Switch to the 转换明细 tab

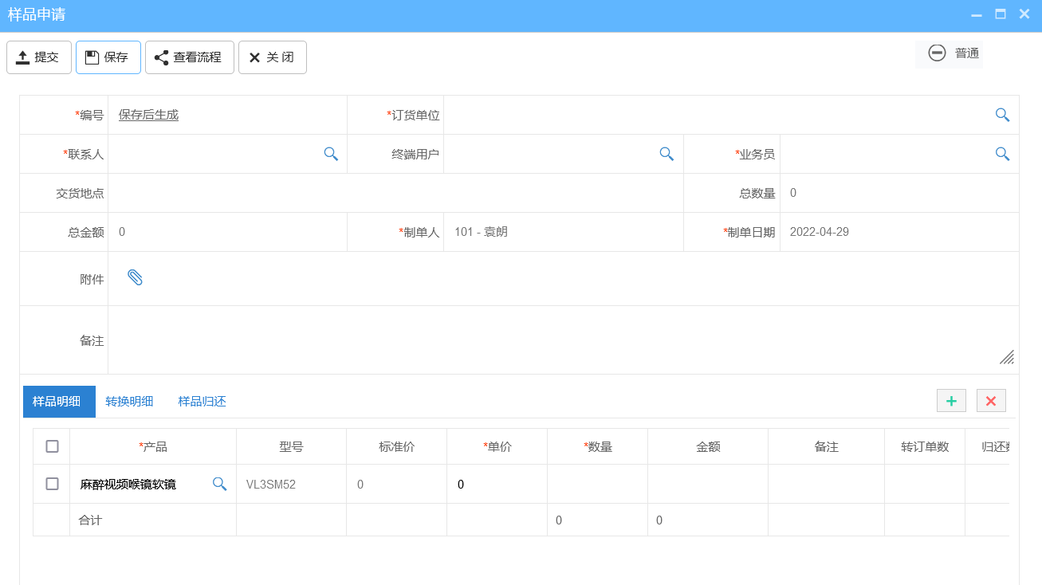(128, 401)
